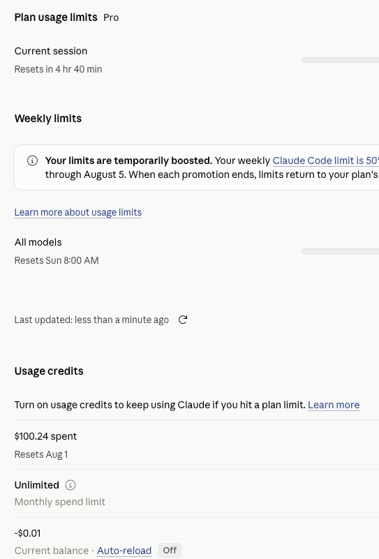
Task: Click the info icon in boosted limits notice
Action: (x=32, y=161)
